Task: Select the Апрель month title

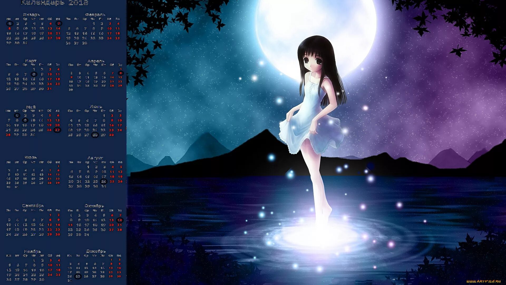Action: (x=96, y=61)
